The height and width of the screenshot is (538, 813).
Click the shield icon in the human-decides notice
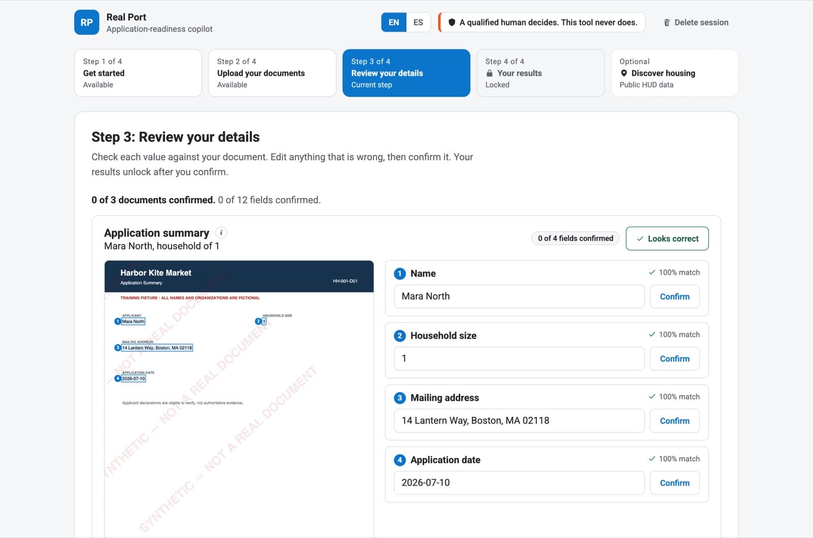click(452, 22)
